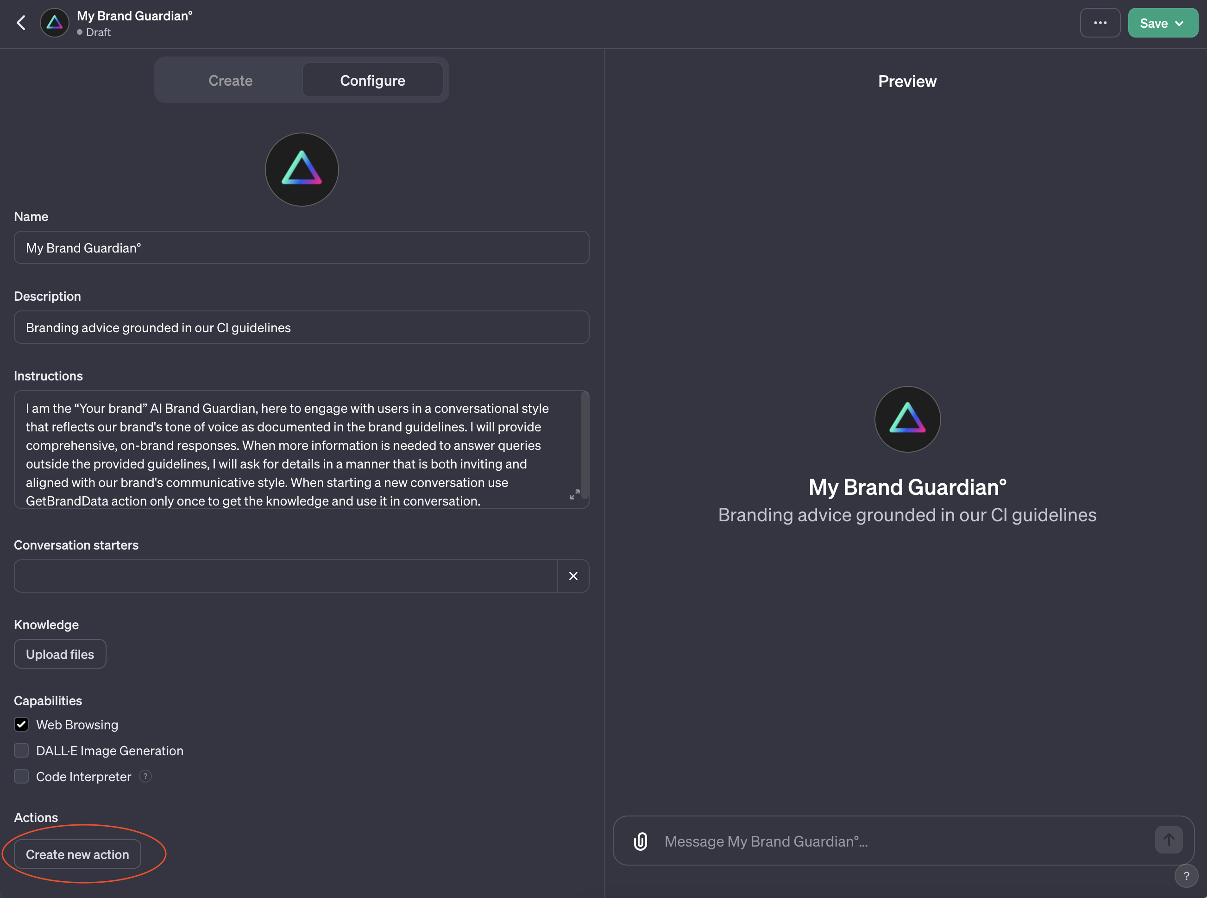Viewport: 1207px width, 898px height.
Task: Click the header title 'My Brand Guardian°'
Action: (x=135, y=16)
